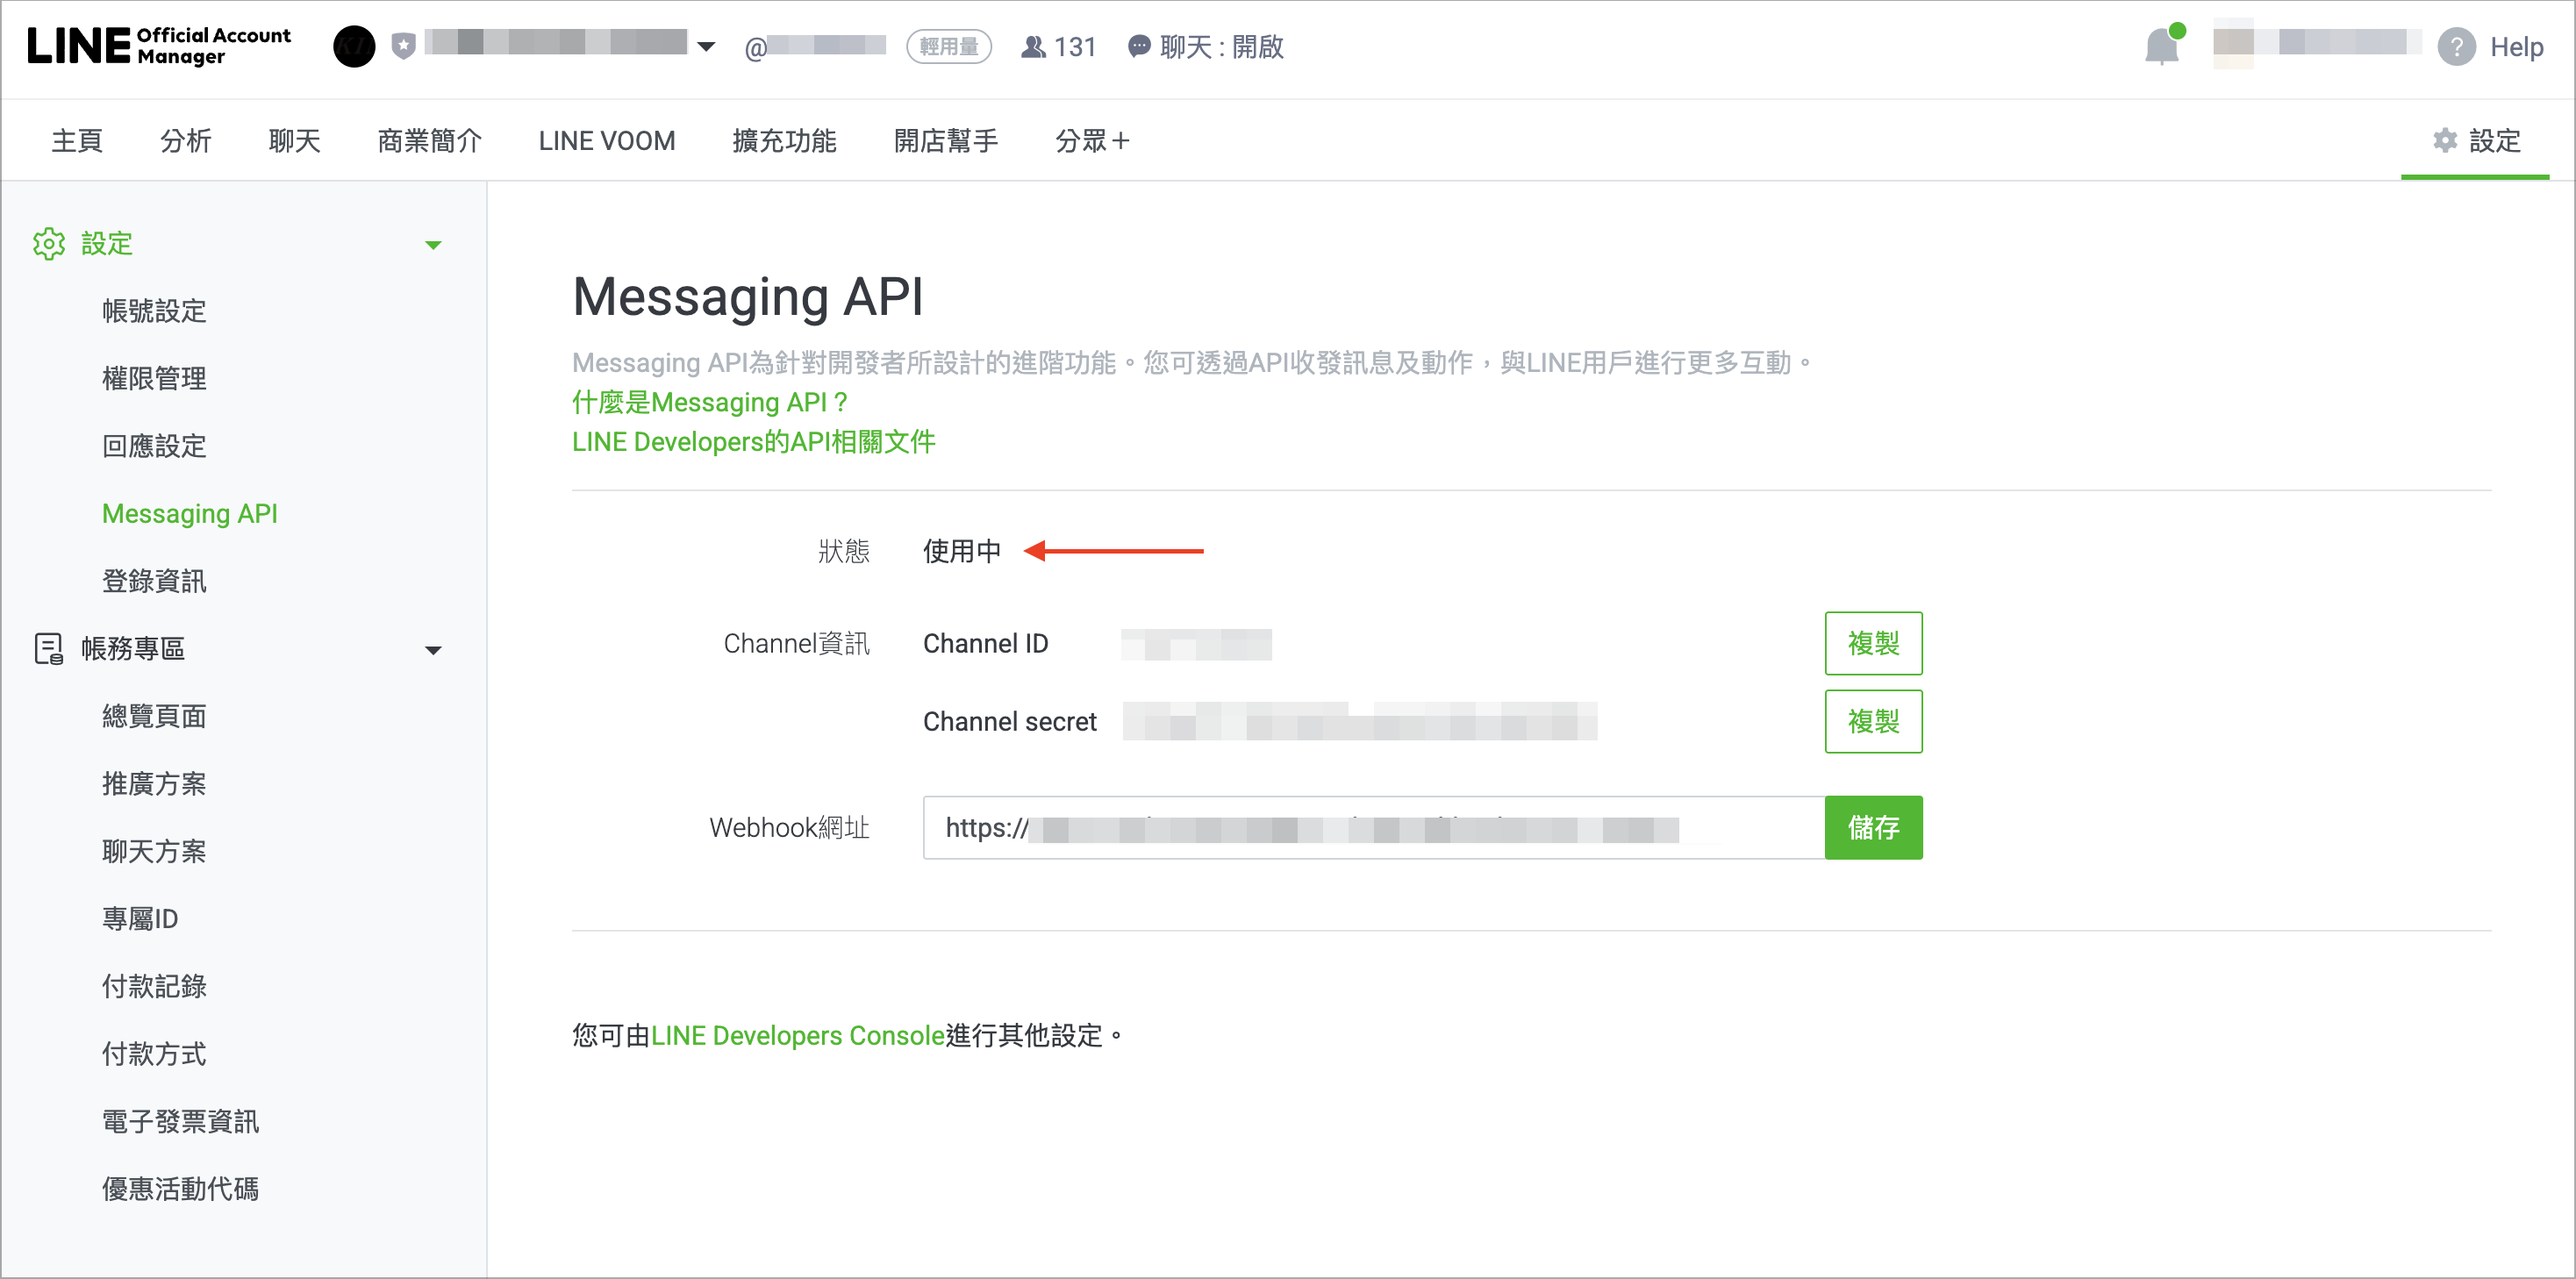Click the 設定 gear icon in top navigation
Viewport: 2576px width, 1279px height.
point(2444,141)
